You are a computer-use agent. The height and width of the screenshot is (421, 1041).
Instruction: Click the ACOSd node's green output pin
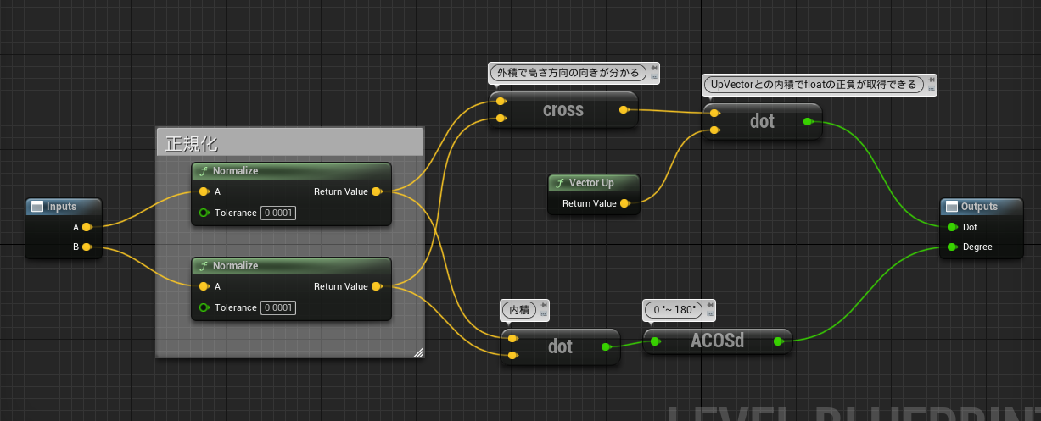tap(778, 341)
